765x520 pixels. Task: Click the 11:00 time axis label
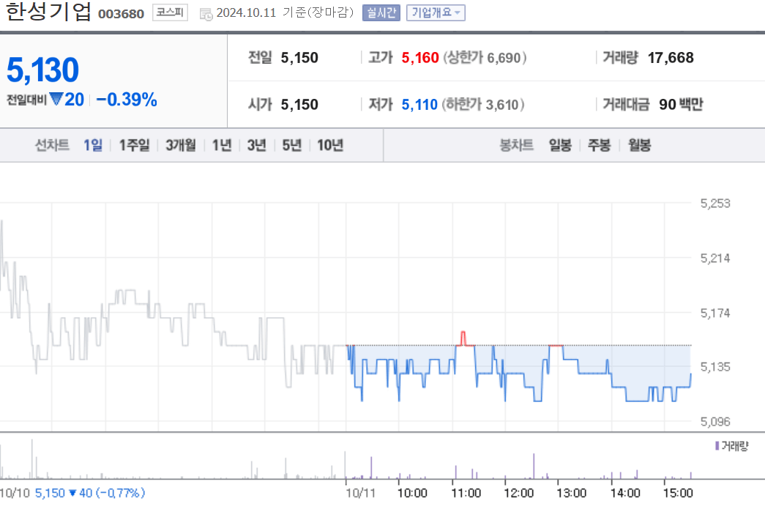point(466,493)
